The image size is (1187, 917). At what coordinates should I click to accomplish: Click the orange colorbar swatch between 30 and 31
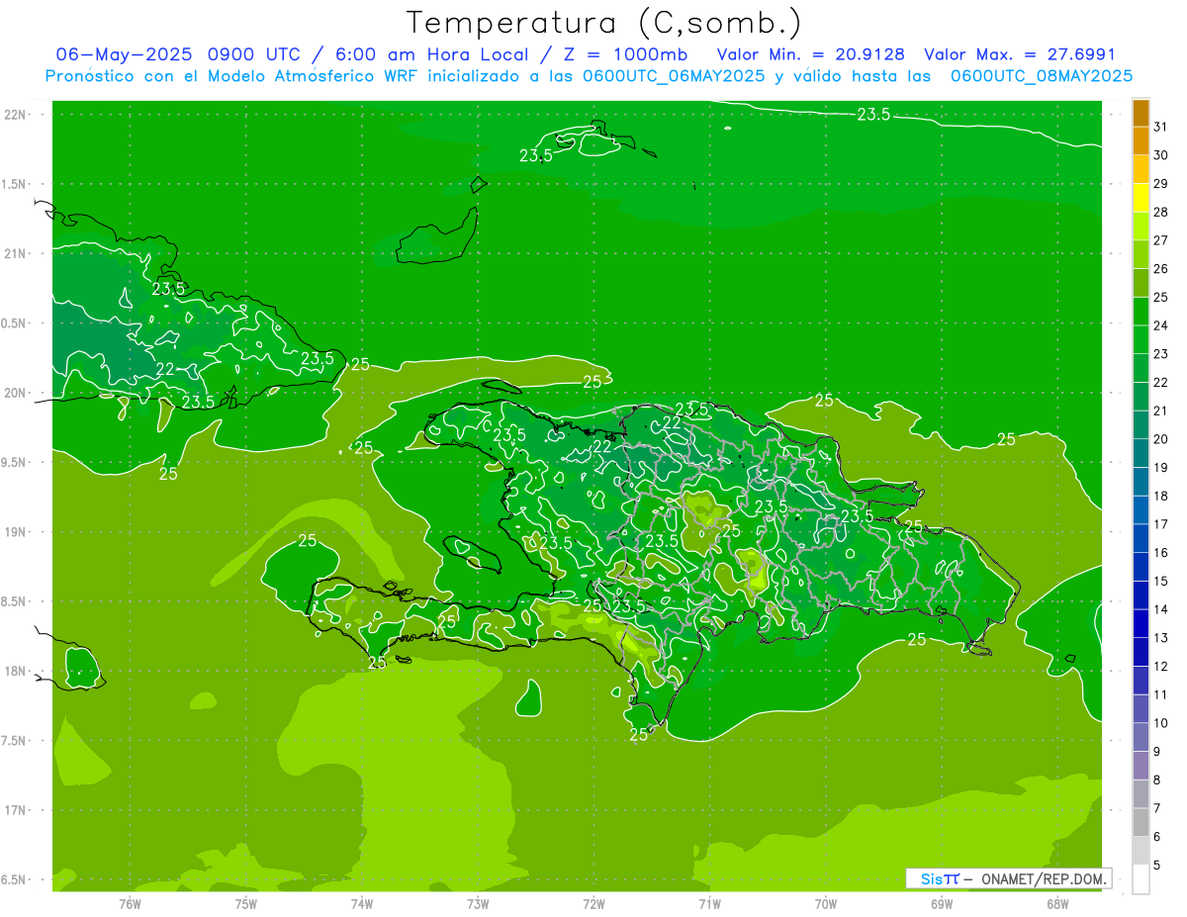(1141, 141)
